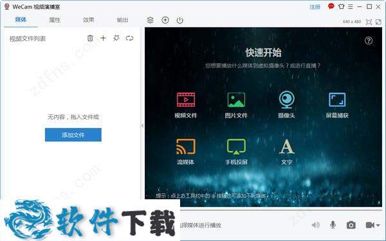Screen dimensions: 386x241
Task: Click the 无内容，拖入文件或 message text
Action: pos(73,117)
